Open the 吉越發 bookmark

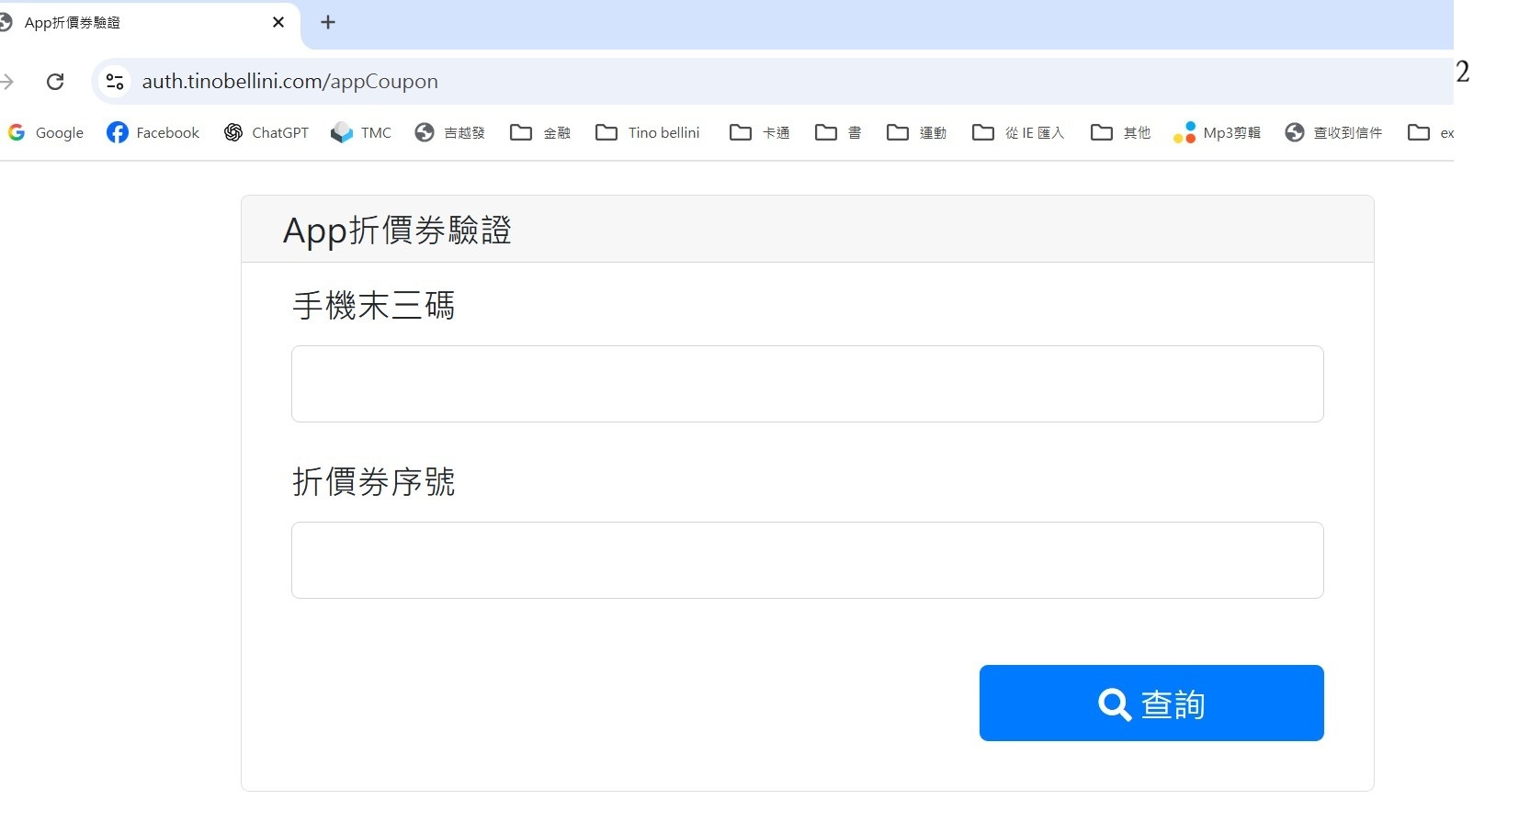[x=449, y=133]
